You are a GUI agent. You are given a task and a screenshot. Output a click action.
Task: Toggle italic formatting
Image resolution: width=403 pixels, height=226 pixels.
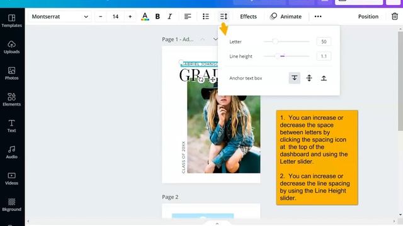click(x=170, y=17)
